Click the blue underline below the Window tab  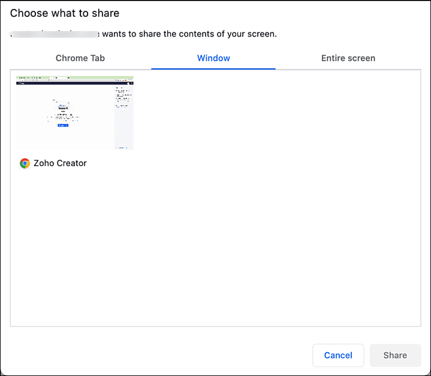213,69
